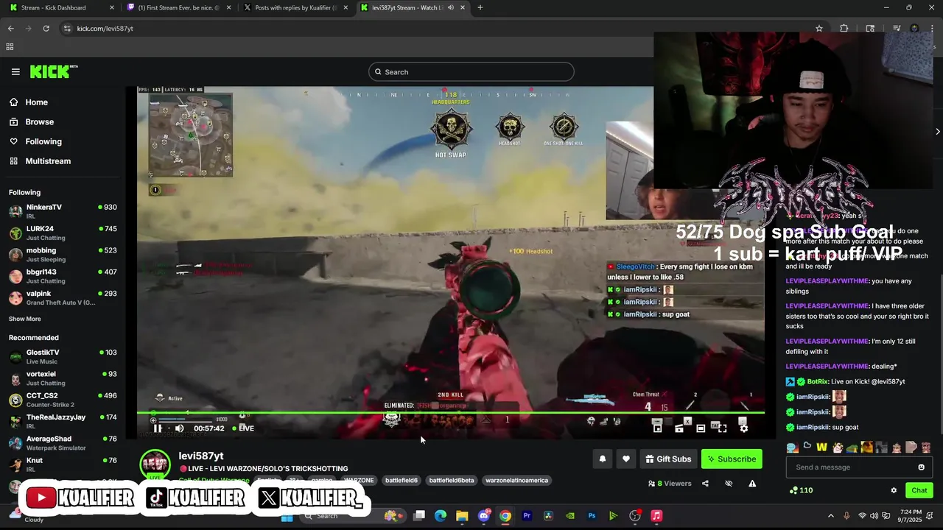
Task: Insert the heart outline emote
Action: tap(807, 446)
